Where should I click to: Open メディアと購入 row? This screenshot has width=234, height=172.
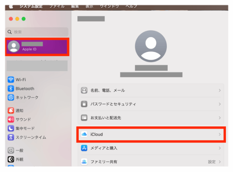tap(151, 148)
